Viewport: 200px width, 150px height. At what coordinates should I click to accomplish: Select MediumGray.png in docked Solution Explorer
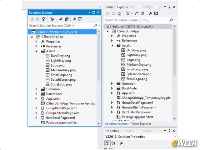(x=139, y=65)
